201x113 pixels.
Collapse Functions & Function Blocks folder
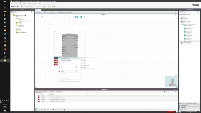click(182, 24)
